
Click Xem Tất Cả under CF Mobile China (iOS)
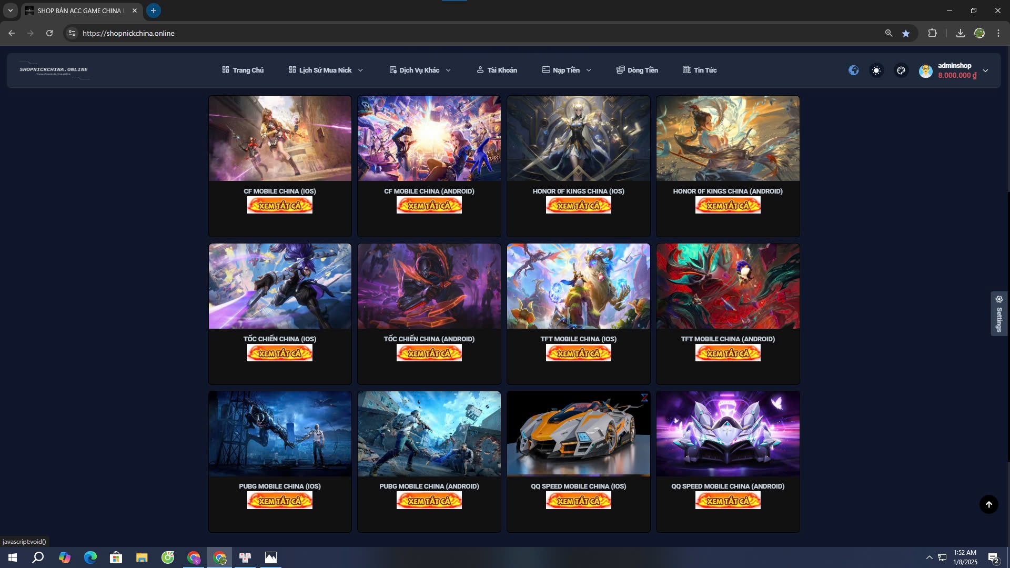(x=280, y=206)
